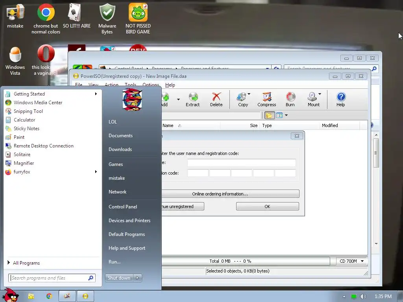Screen dimensions: 403x302
Task: Click the view mode grid icon
Action: click(x=279, y=115)
